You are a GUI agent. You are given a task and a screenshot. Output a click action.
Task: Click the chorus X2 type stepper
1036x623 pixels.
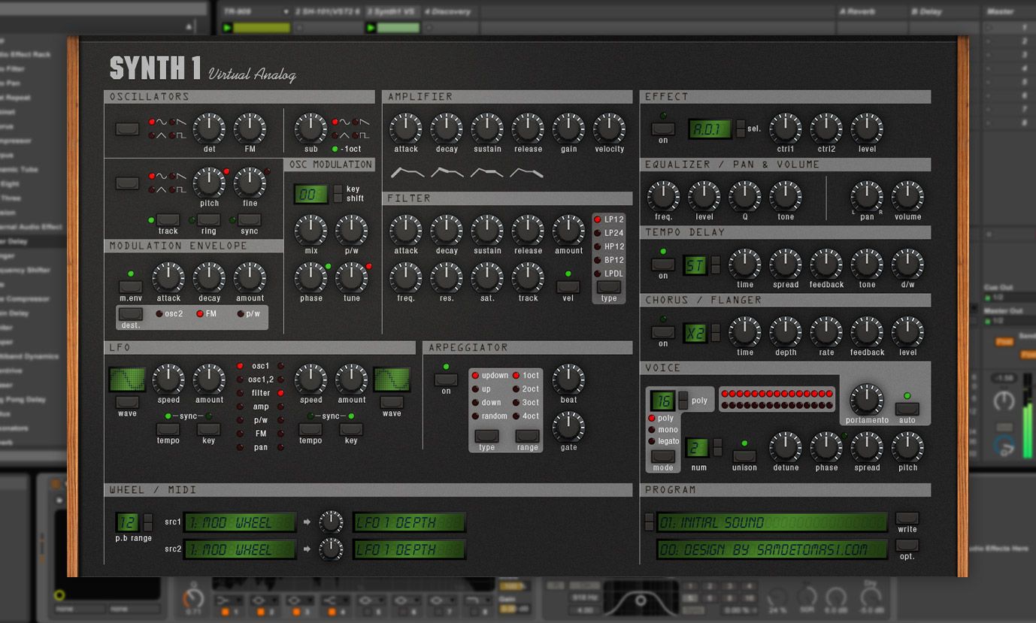tap(716, 332)
